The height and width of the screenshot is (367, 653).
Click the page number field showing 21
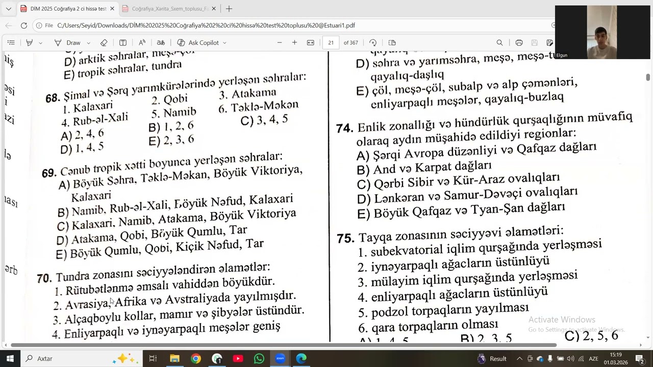pos(331,43)
